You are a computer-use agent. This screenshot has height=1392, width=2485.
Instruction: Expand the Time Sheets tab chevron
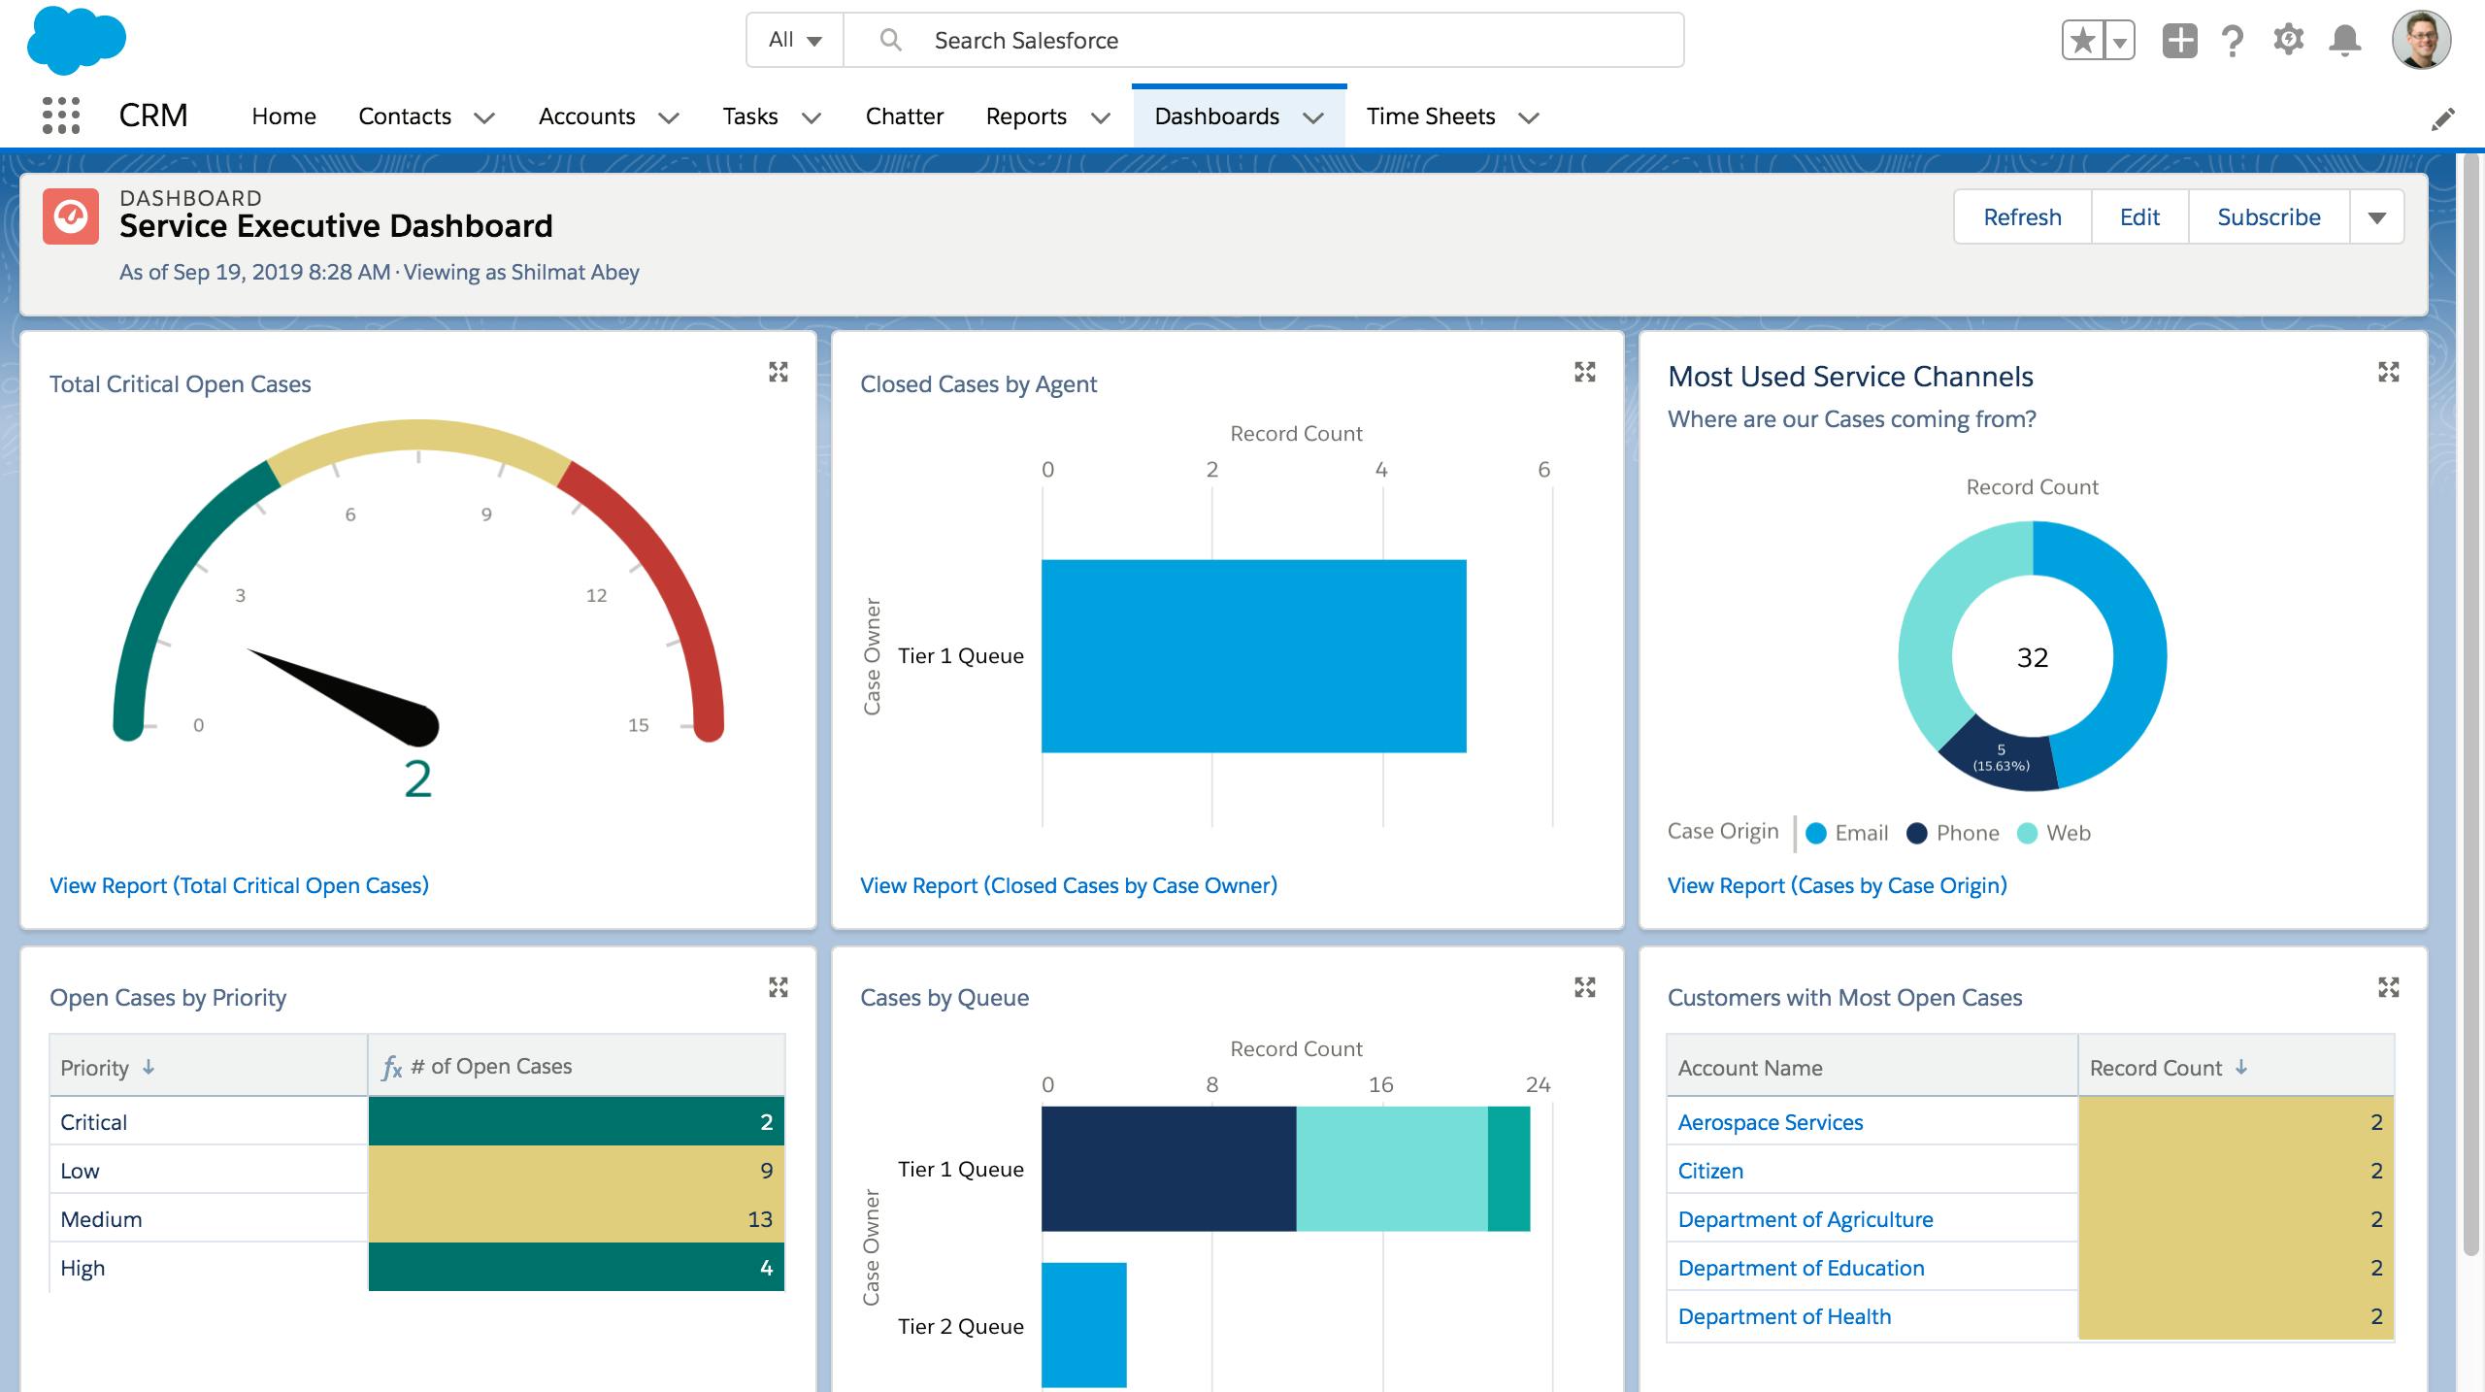[1529, 117]
